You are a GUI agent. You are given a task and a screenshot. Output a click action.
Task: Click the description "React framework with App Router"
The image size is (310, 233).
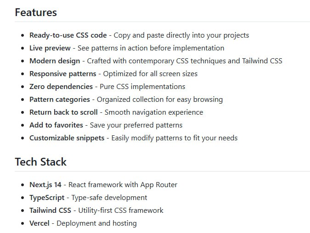[123, 185]
